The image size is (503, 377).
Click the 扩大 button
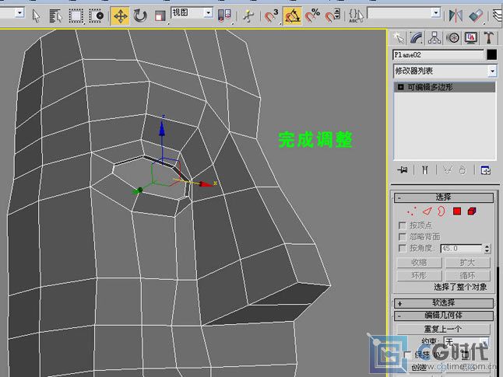[467, 263]
